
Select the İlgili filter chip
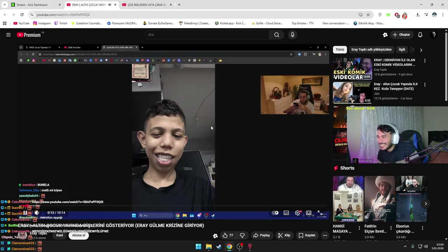[x=402, y=50]
